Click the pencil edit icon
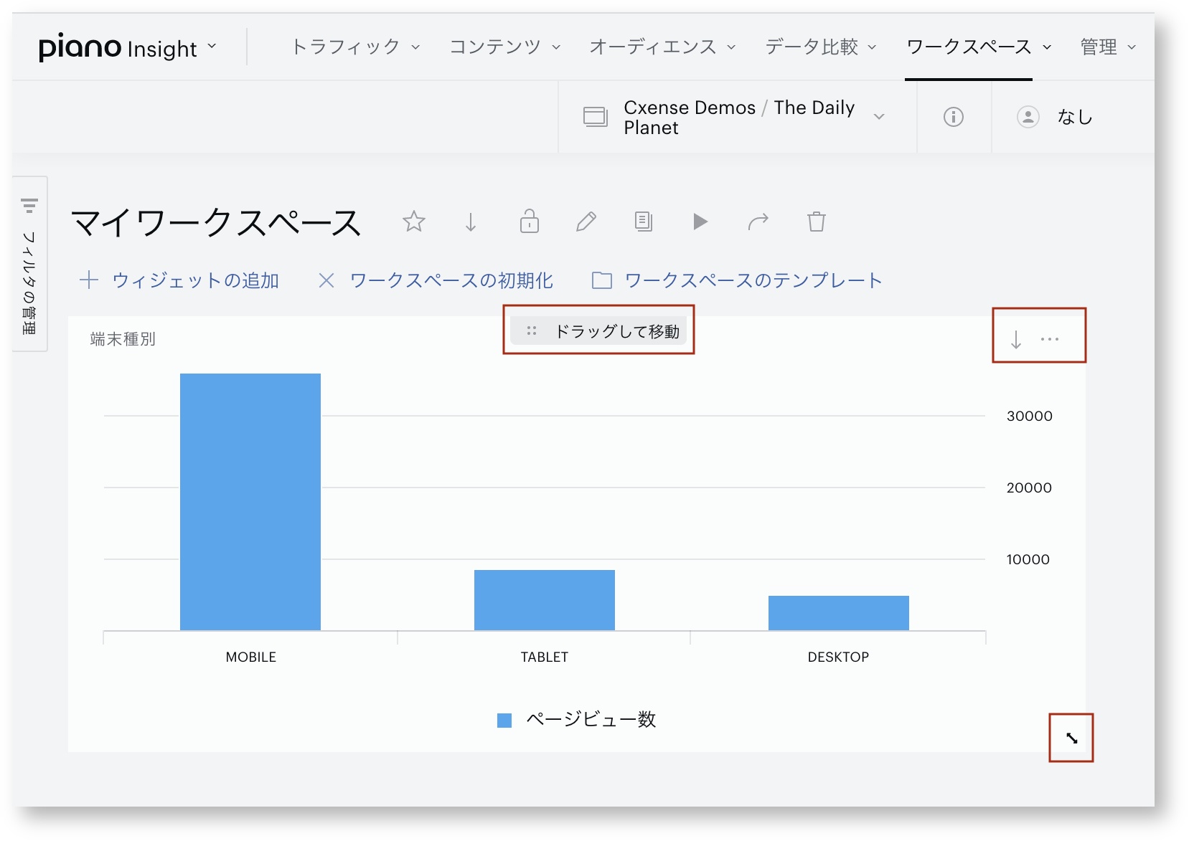This screenshot has width=1189, height=841. 586,222
